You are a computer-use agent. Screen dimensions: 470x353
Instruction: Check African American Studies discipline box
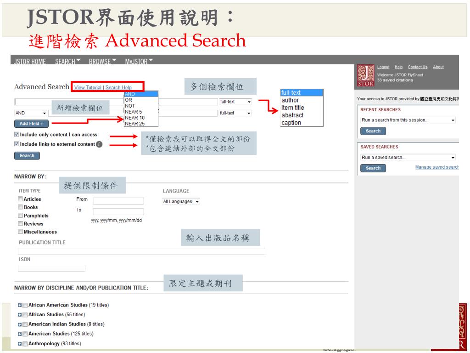(x=25, y=306)
